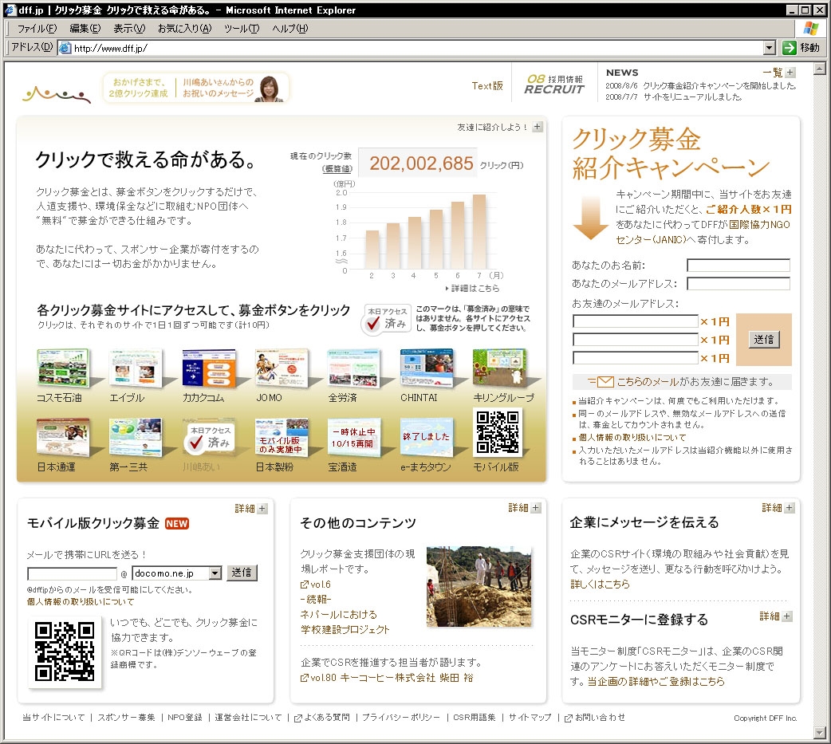Viewport: 831px width, 744px height.
Task: Click the NEW badge beside モバイル版クリック募金
Action: 177,524
